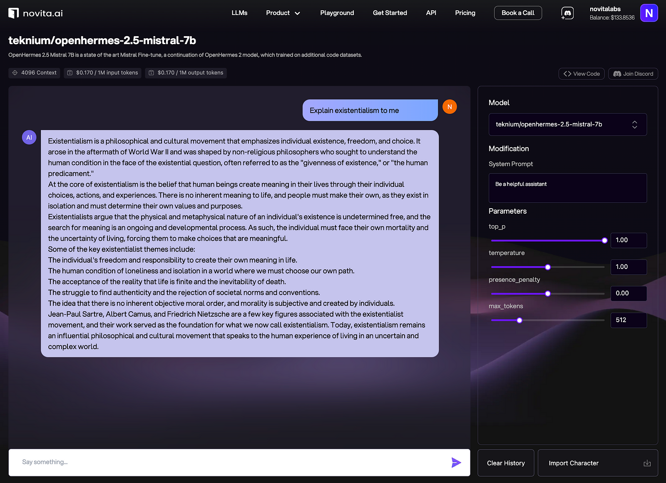This screenshot has height=483, width=666.
Task: Navigate to the API page
Action: coord(431,13)
